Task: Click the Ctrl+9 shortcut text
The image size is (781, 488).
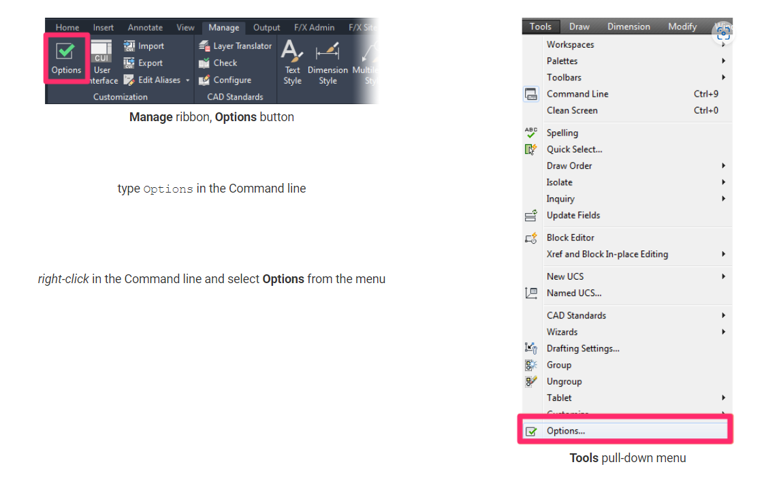Action: (x=706, y=94)
